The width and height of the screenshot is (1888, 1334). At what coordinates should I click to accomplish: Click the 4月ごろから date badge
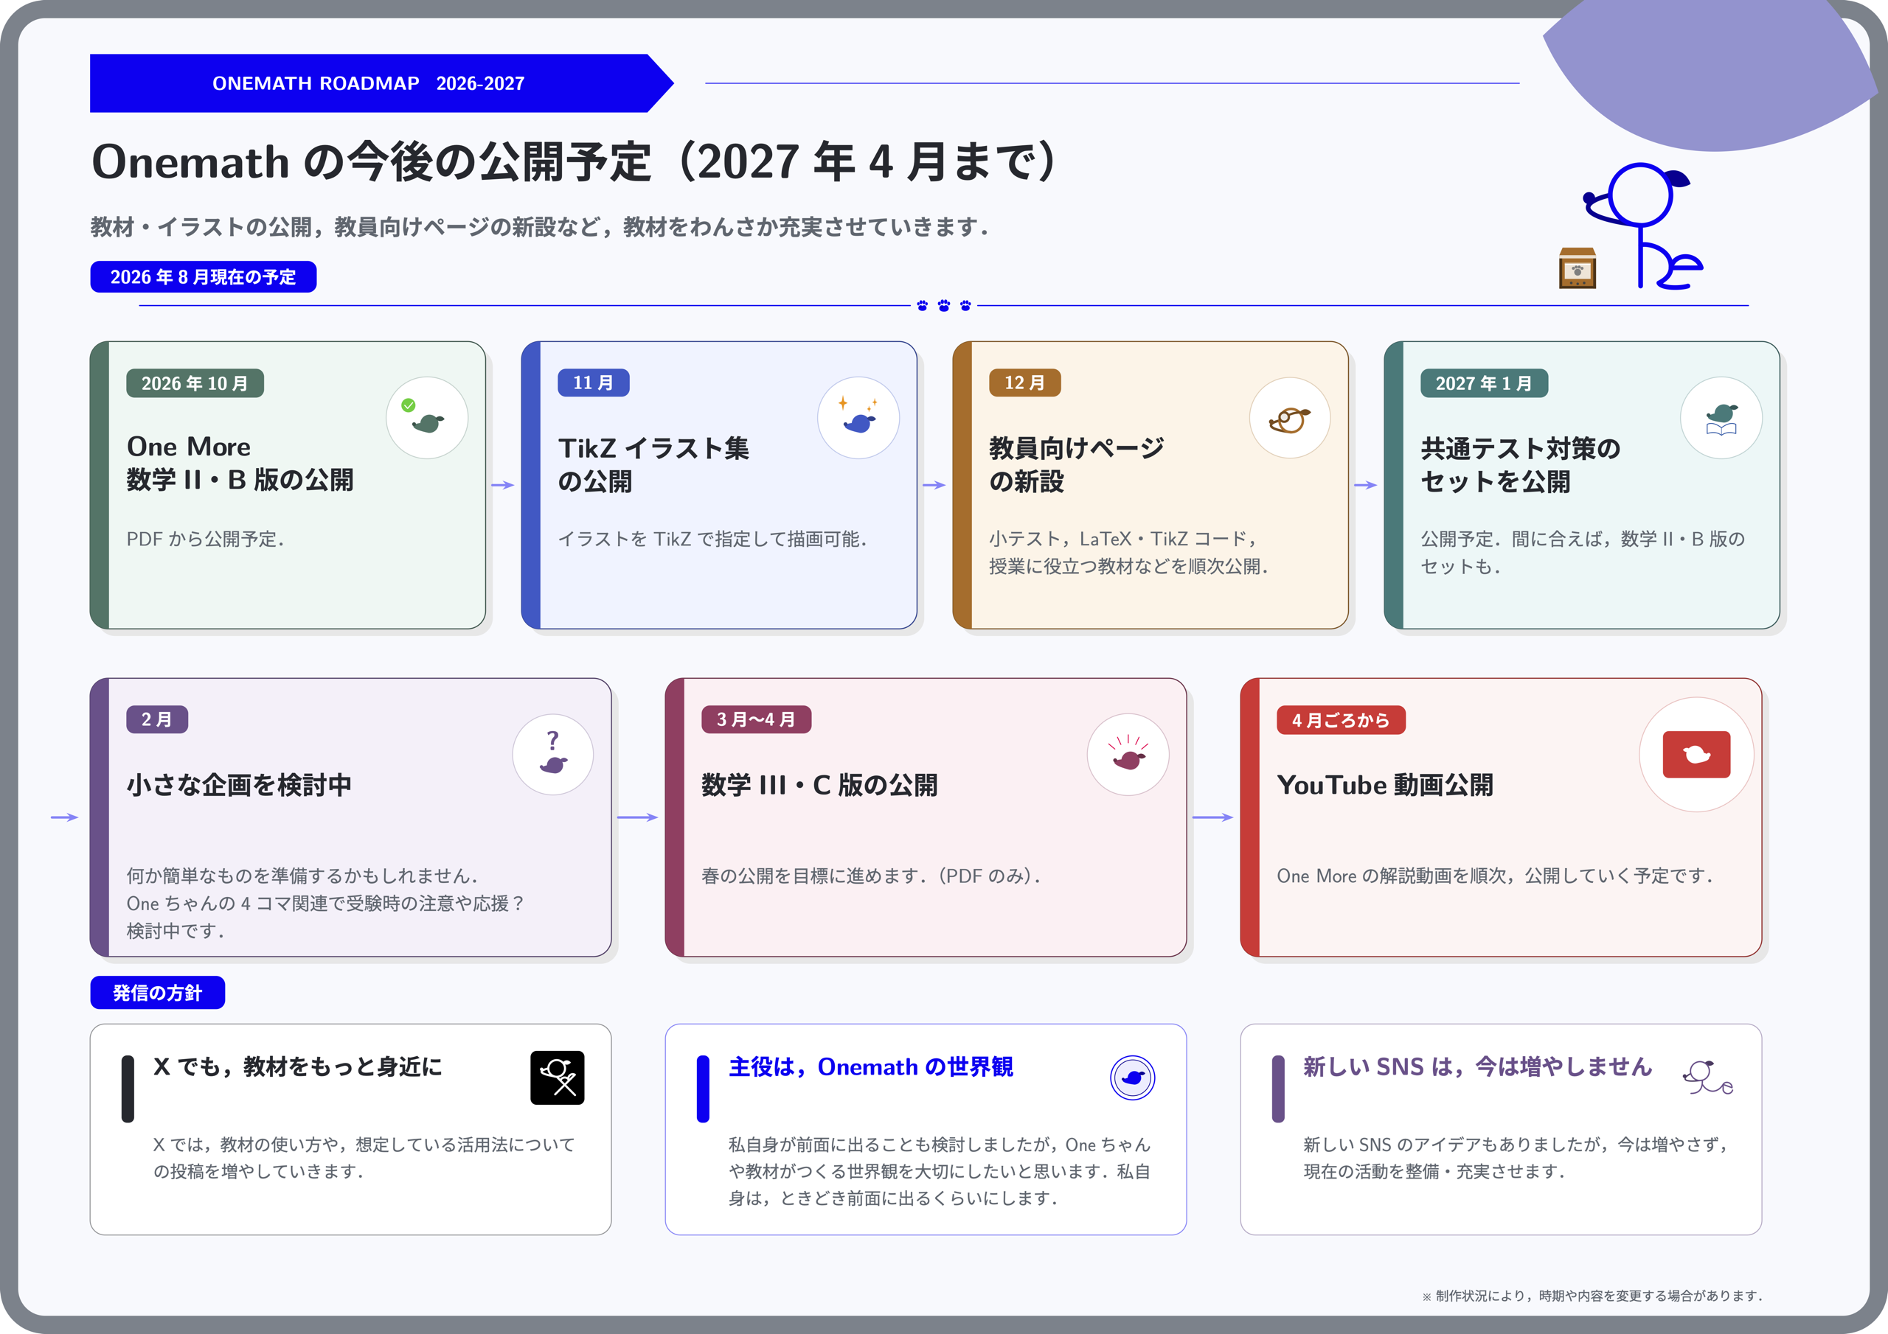click(1340, 720)
